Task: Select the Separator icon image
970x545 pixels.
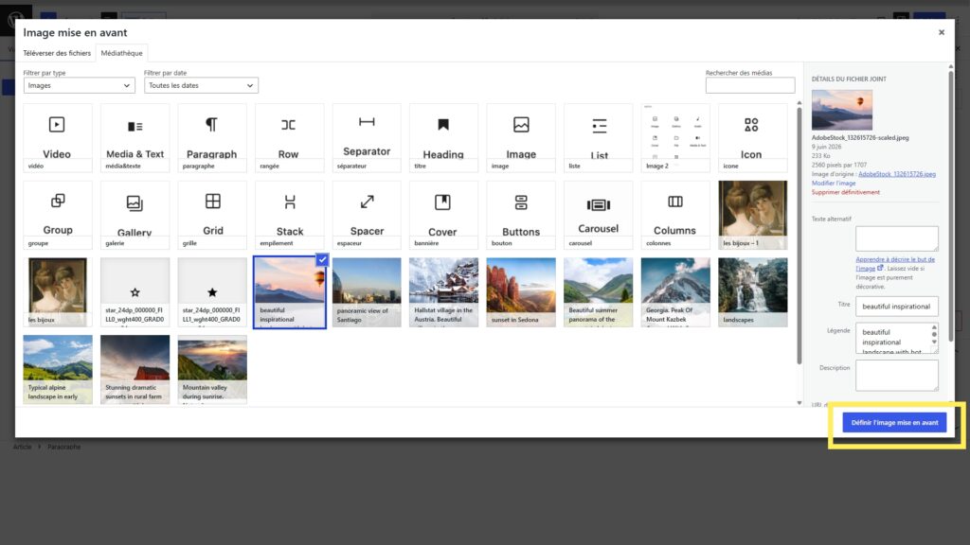Action: coord(367,138)
